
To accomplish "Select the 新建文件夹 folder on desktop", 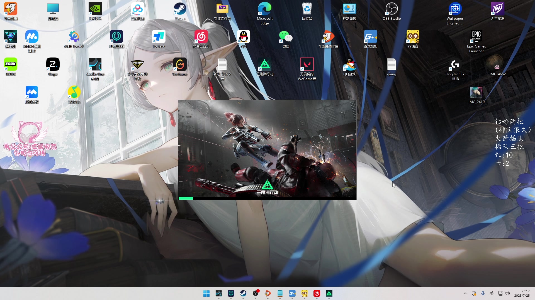I will pyautogui.click(x=222, y=11).
